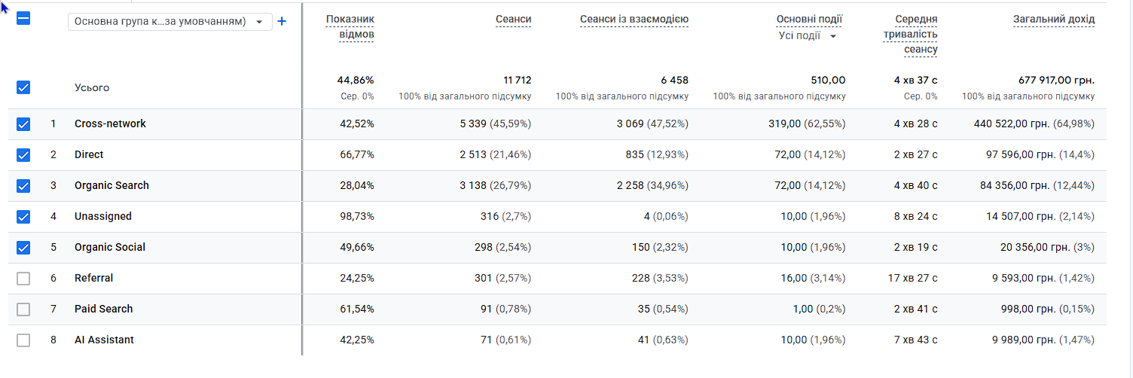This screenshot has width=1133, height=378.
Task: Sort by Показник відмов column header
Action: pyautogui.click(x=350, y=26)
